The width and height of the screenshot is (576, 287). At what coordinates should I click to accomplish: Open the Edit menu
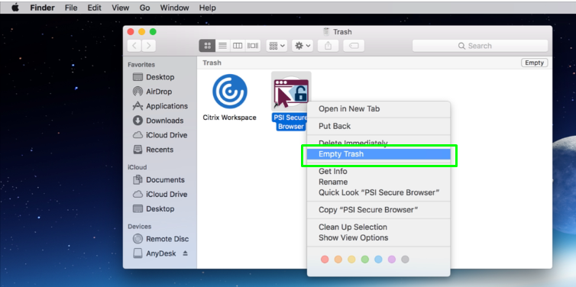click(x=94, y=8)
